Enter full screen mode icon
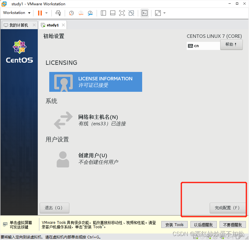 pyautogui.click(x=122, y=13)
